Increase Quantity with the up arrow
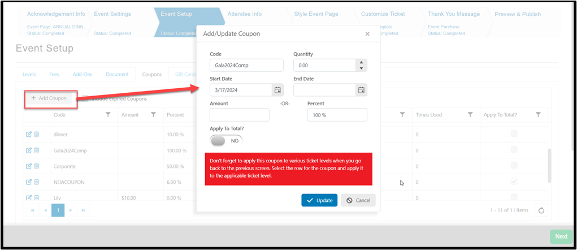The height and width of the screenshot is (250, 577). tap(361, 63)
